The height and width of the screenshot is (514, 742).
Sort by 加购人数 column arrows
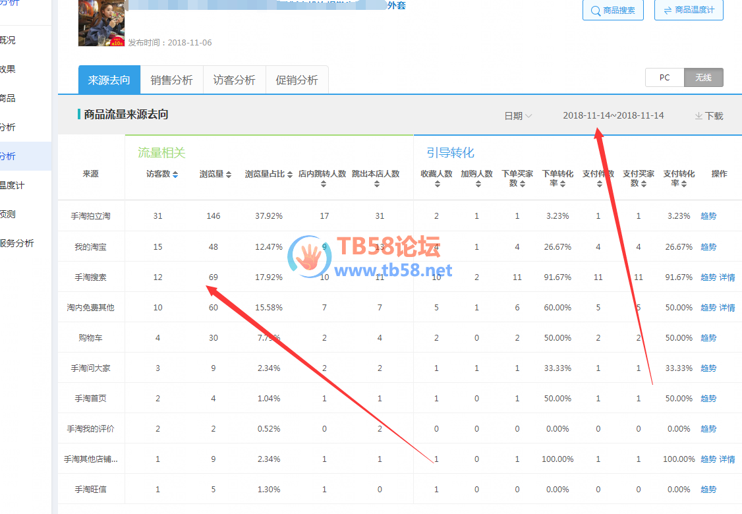pyautogui.click(x=478, y=184)
